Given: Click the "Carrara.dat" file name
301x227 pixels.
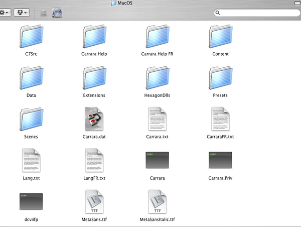Looking at the screenshot, I should pos(94,137).
